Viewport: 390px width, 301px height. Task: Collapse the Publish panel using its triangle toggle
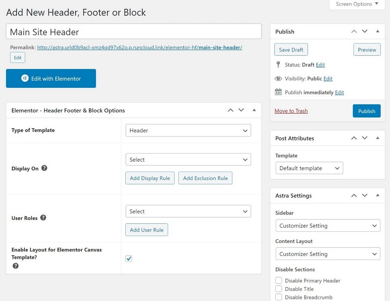click(378, 31)
